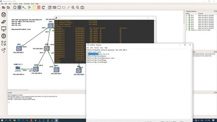The width and height of the screenshot is (217, 122).
Task: Open the Node menu in GNS3
Action: 21,4
